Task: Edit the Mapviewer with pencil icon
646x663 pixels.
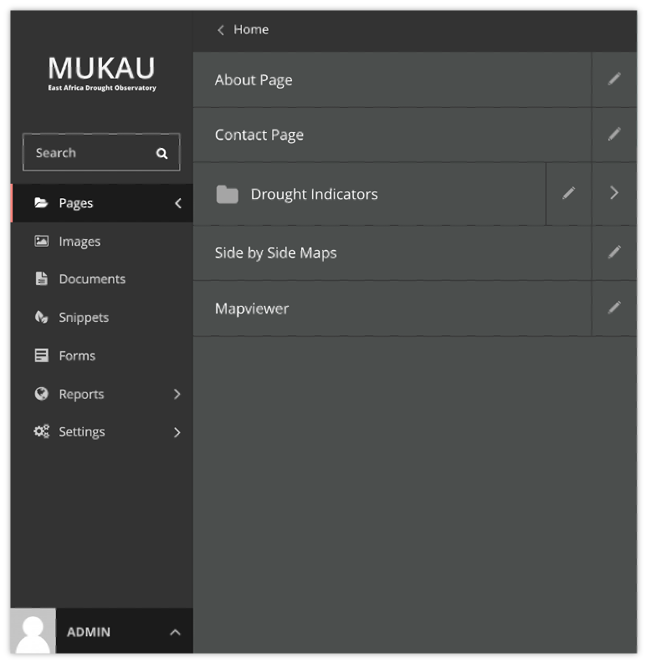Action: [x=614, y=308]
